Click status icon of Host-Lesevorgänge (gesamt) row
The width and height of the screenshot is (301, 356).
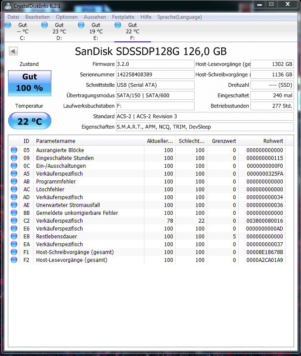[x=14, y=260]
